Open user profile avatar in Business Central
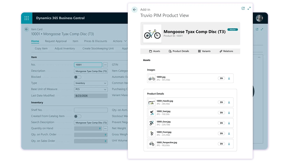289x162 pixels. (259, 18)
